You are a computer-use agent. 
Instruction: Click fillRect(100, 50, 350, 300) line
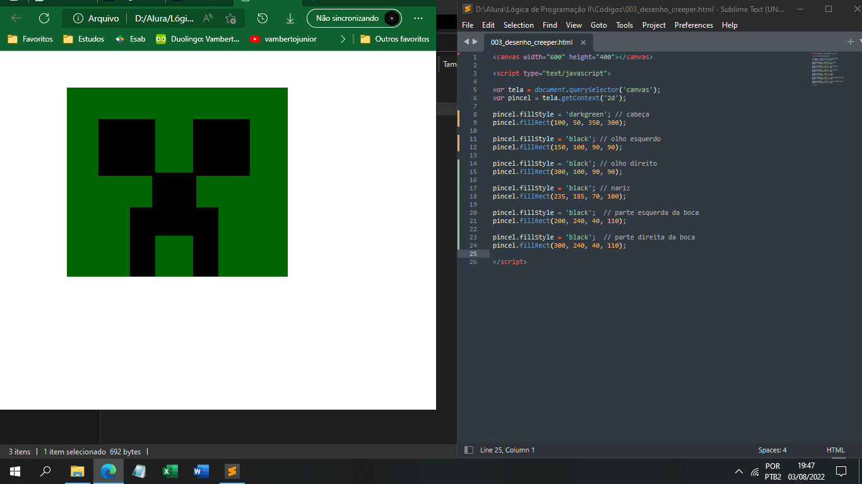(x=559, y=122)
